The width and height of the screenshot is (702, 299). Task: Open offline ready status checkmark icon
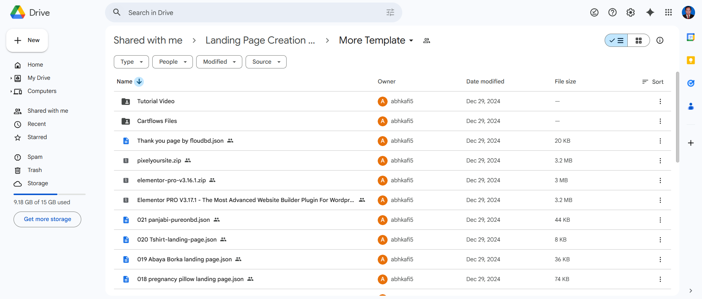[594, 12]
